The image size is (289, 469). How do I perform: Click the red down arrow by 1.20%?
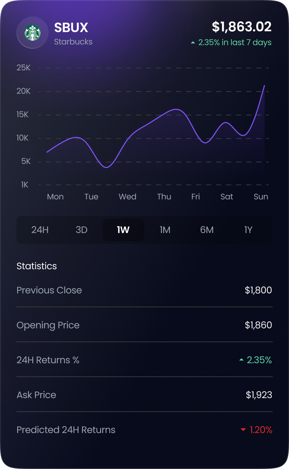pos(243,430)
